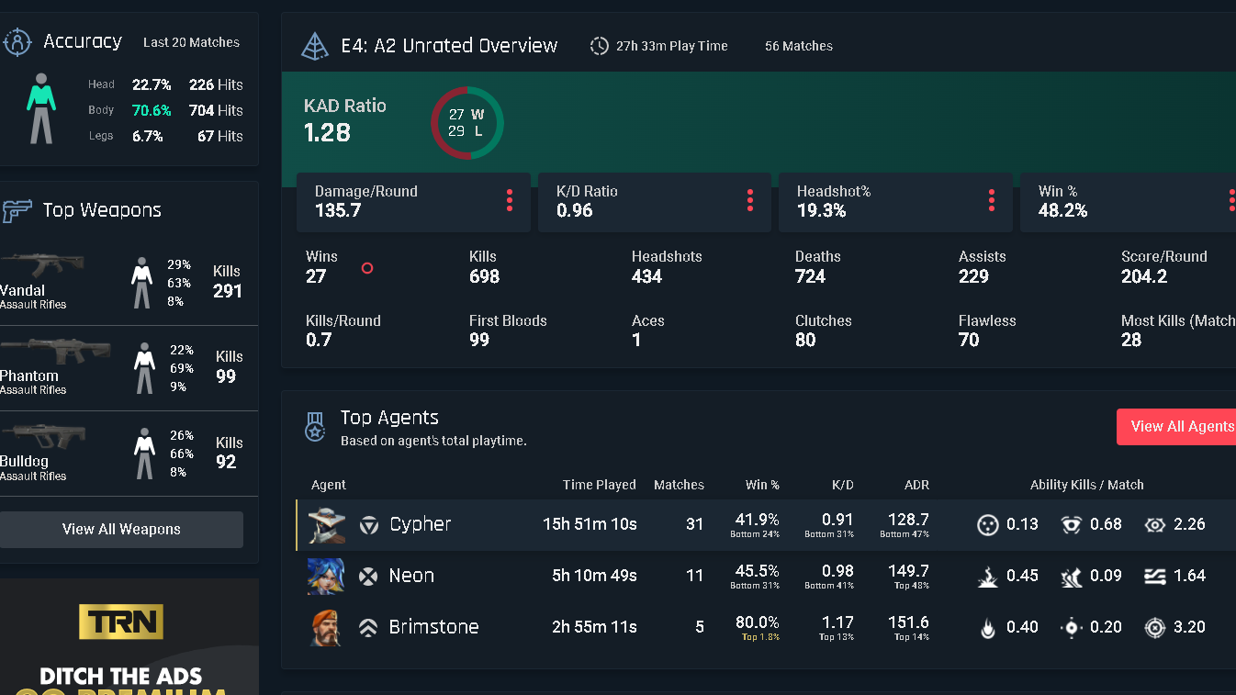The width and height of the screenshot is (1236, 695).
Task: Click the Play Time clock icon
Action: 599,46
